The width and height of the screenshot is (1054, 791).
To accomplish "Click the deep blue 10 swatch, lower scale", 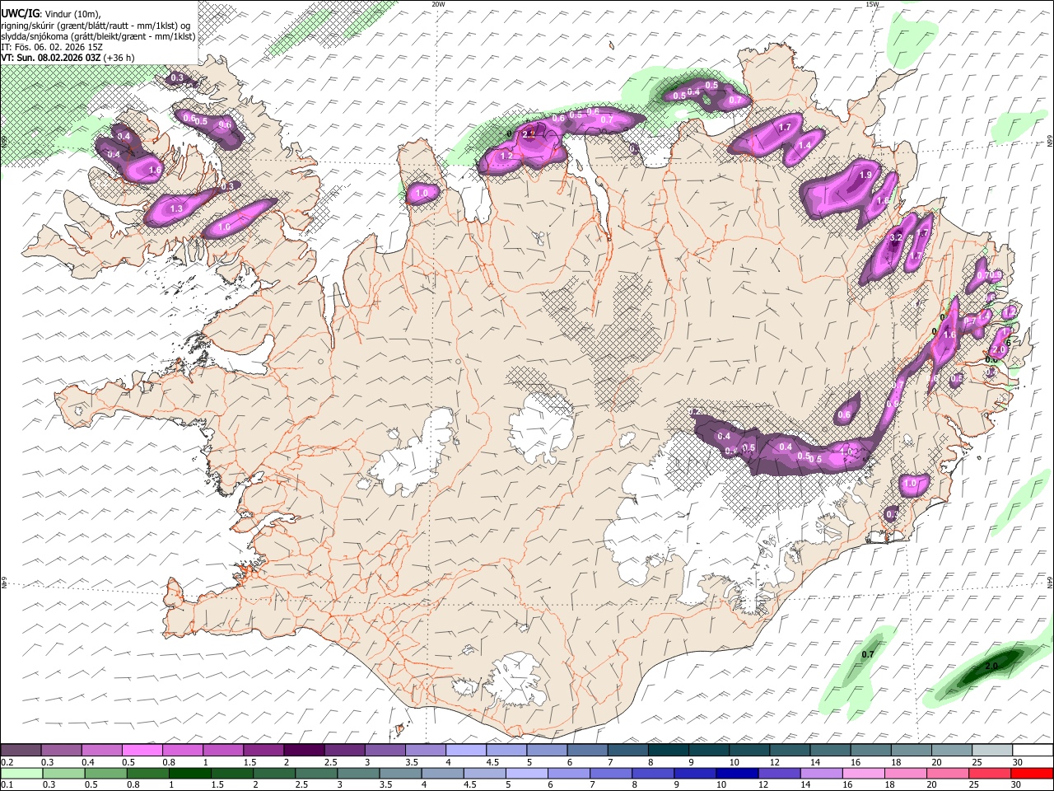I will (x=737, y=773).
